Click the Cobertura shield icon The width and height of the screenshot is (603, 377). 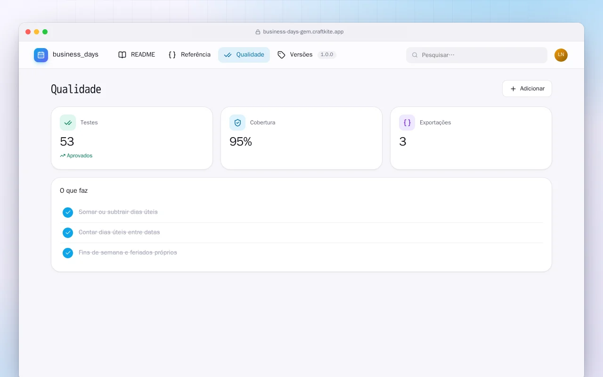[x=237, y=123]
